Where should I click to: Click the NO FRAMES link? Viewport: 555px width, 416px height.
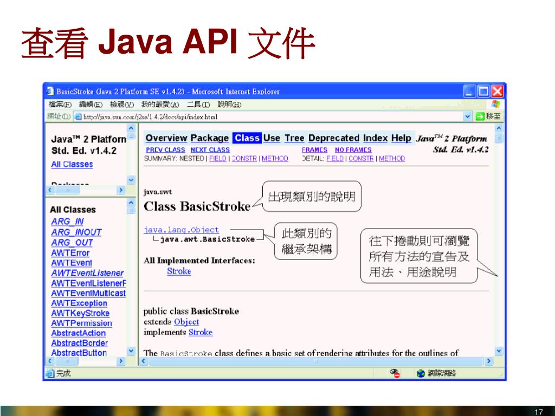click(x=353, y=149)
